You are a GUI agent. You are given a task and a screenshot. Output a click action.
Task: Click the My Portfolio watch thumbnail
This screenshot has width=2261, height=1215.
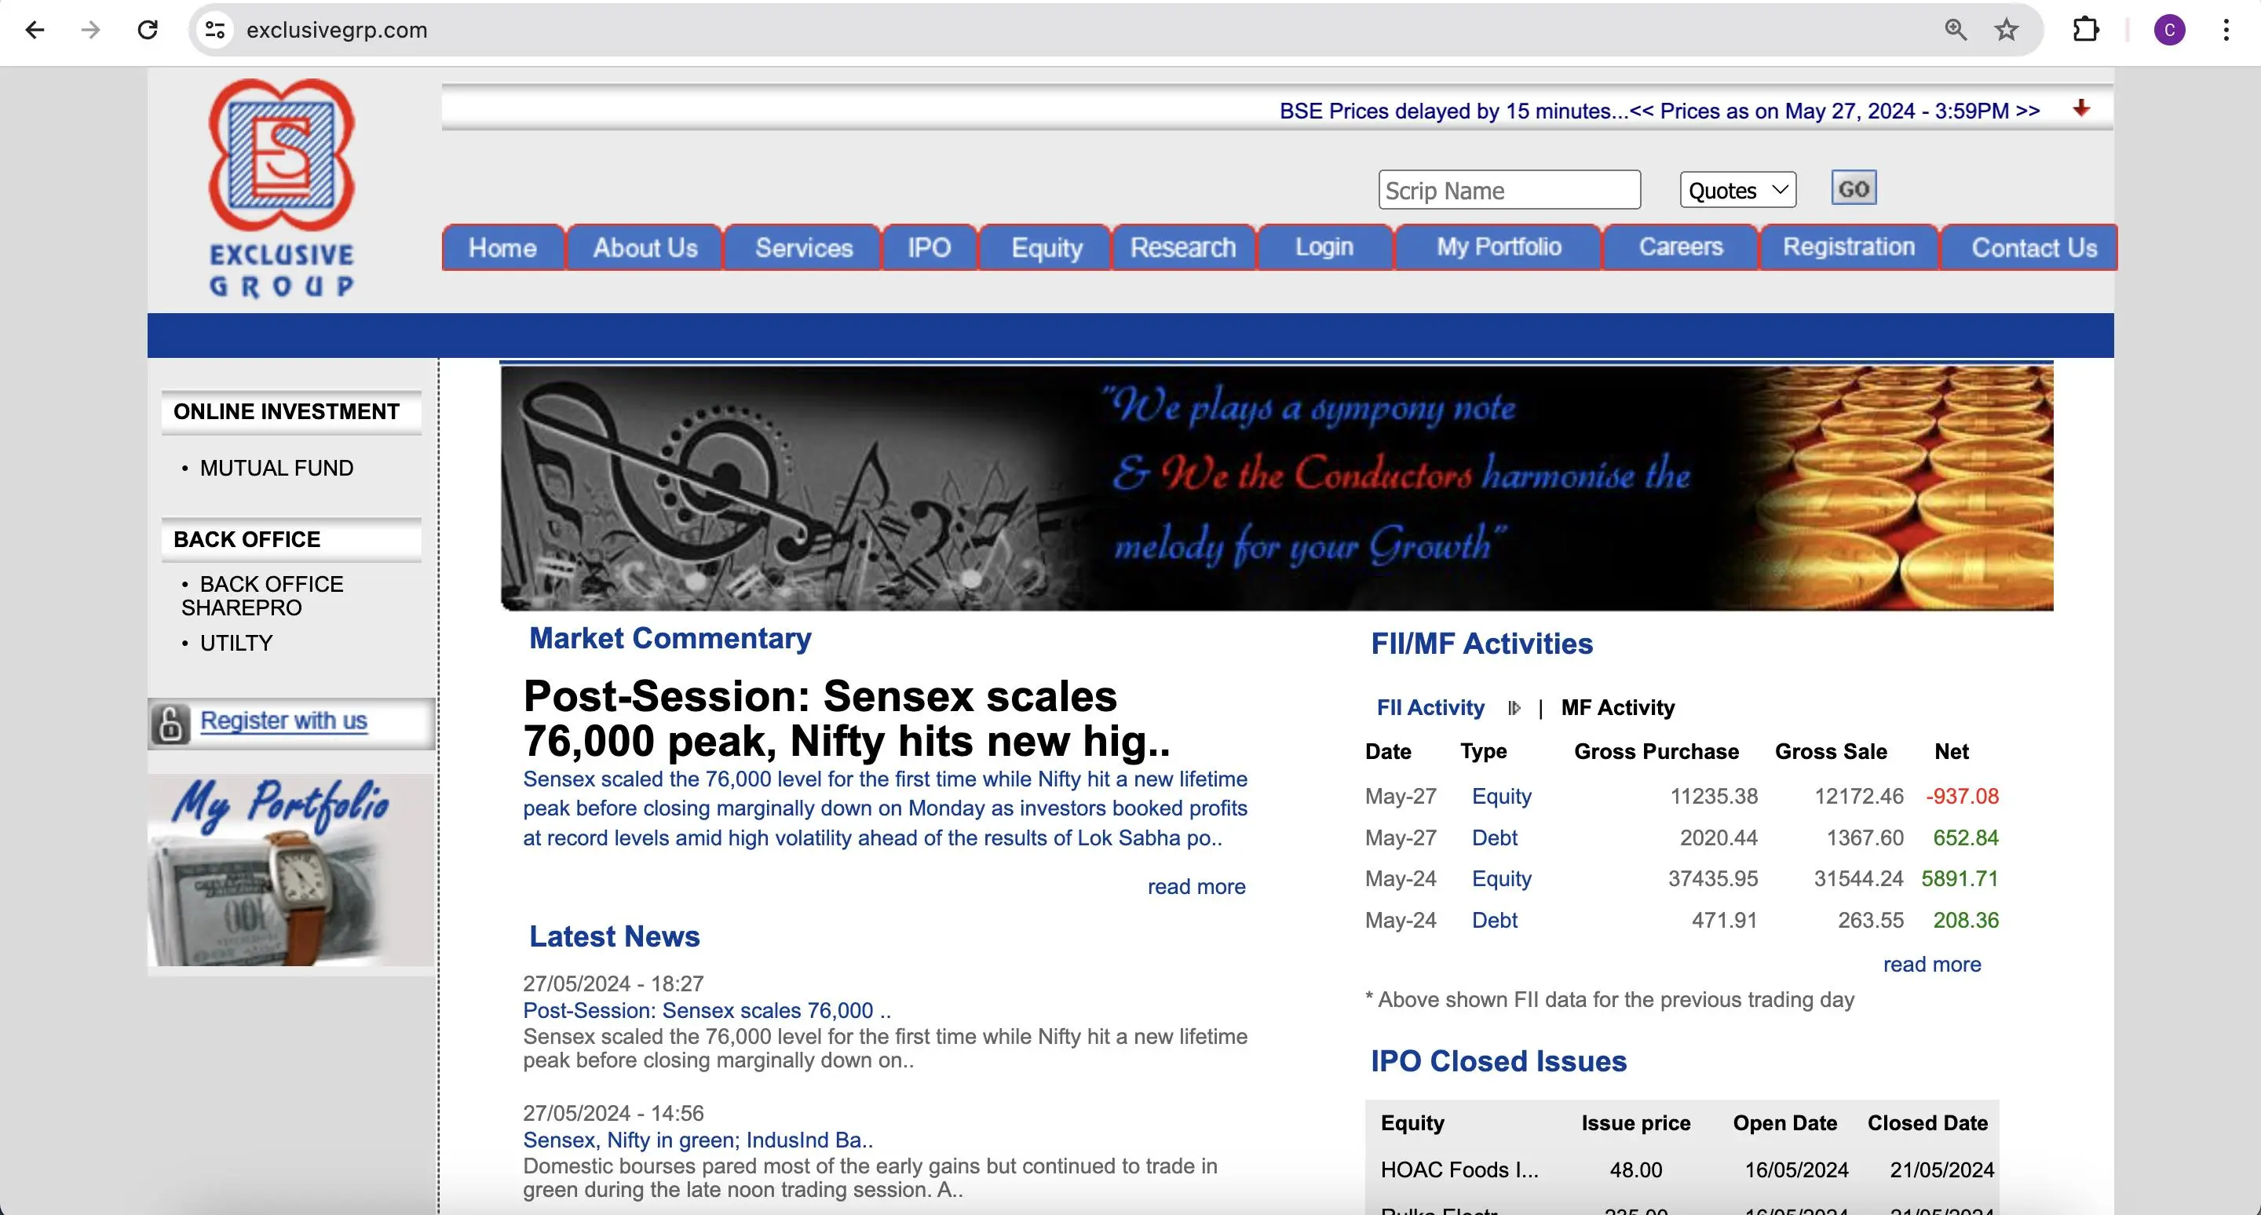pyautogui.click(x=291, y=870)
